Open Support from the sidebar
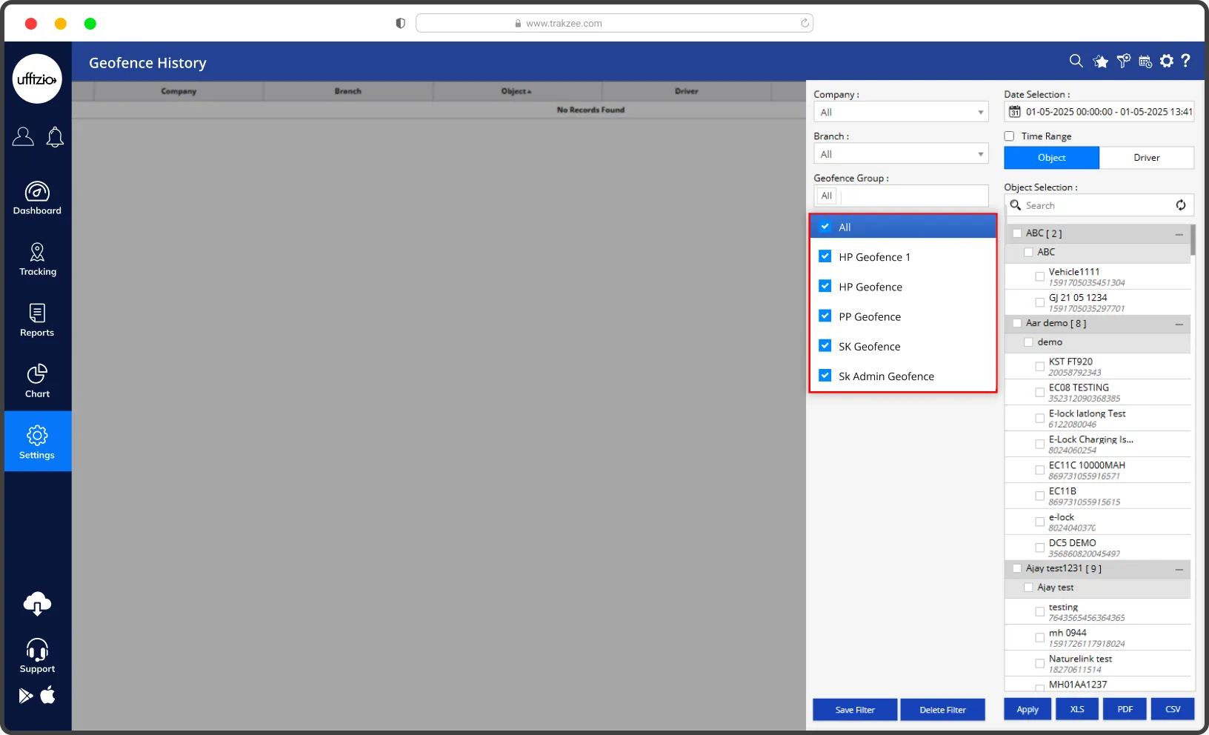 pos(37,656)
